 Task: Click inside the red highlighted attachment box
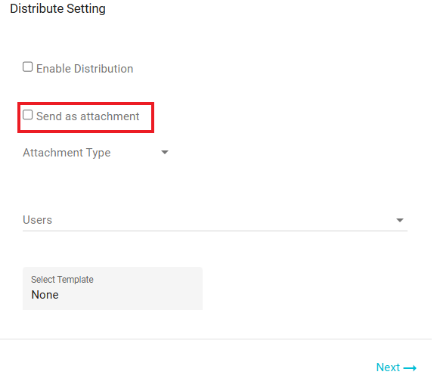86,117
